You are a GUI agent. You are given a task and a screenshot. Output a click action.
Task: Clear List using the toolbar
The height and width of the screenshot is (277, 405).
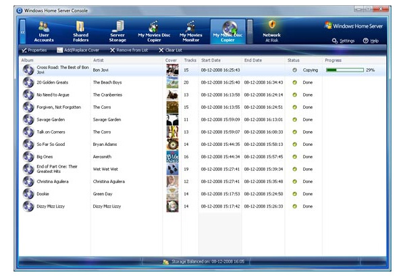coord(170,50)
